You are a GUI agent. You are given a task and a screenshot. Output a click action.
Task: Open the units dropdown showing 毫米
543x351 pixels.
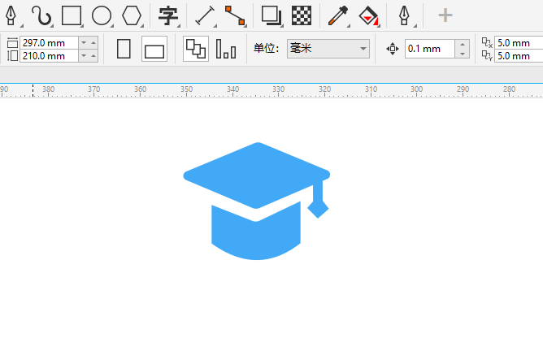(x=328, y=49)
